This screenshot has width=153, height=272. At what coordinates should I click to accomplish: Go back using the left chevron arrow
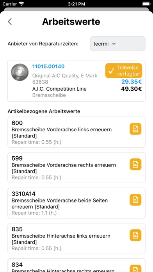point(10,21)
